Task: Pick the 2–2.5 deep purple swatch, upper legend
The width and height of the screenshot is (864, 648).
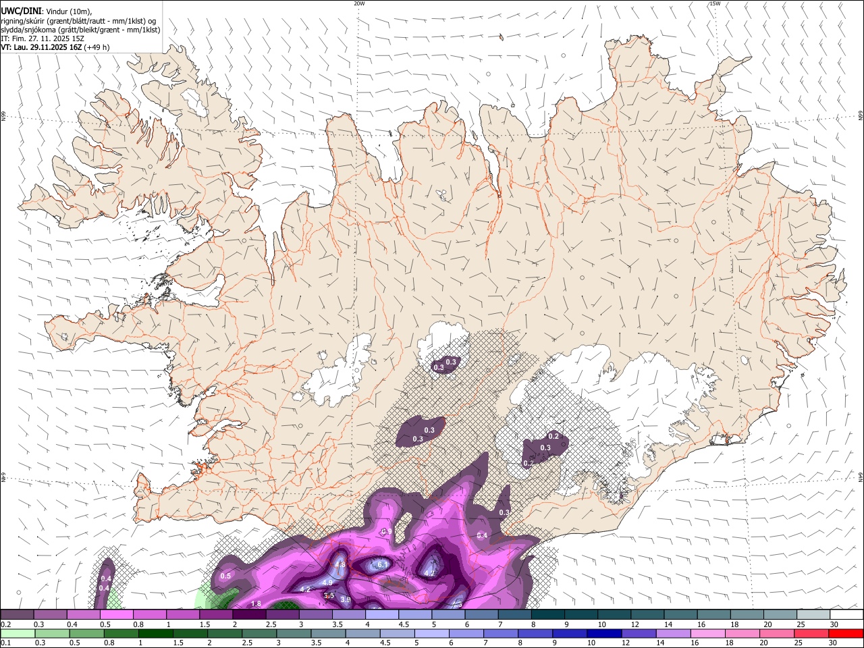Action: 249,614
